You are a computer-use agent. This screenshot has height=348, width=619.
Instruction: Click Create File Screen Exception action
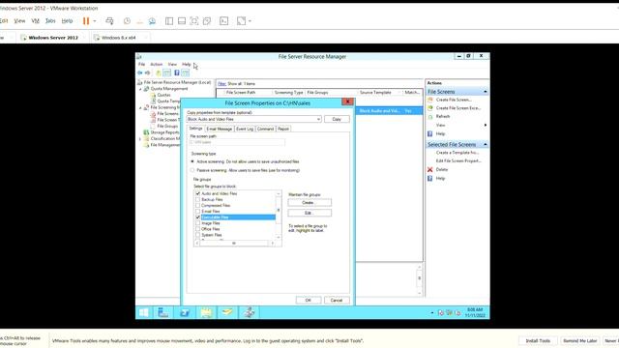point(457,107)
